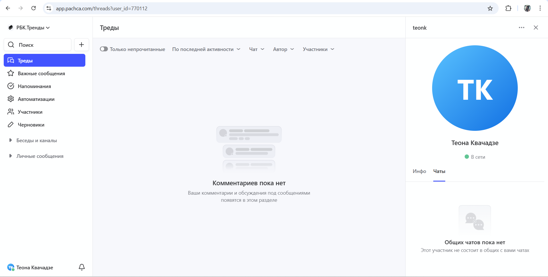Viewport: 548px width, 277px height.
Task: Click the Комментариев пока нет heading
Action: click(249, 183)
